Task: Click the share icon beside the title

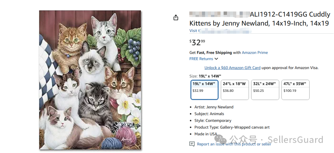Action: coord(176,18)
